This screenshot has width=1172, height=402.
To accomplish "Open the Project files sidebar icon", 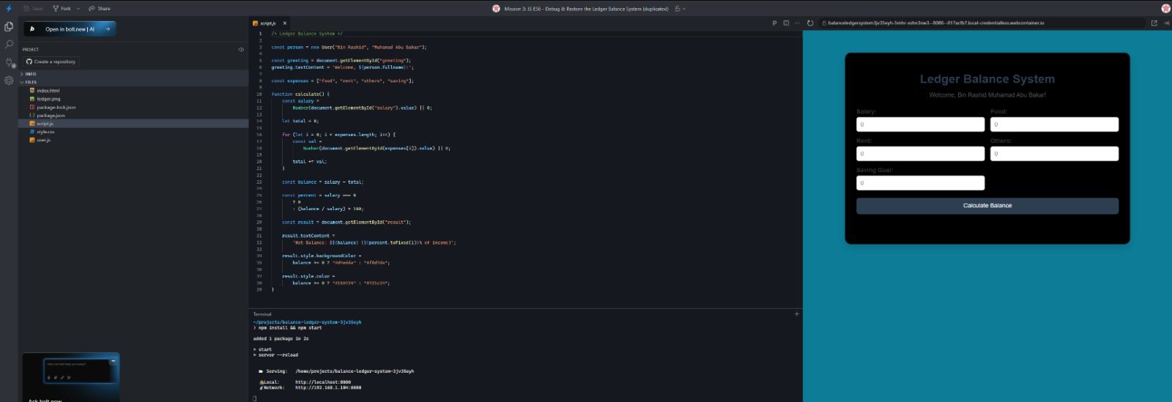I will pyautogui.click(x=9, y=26).
